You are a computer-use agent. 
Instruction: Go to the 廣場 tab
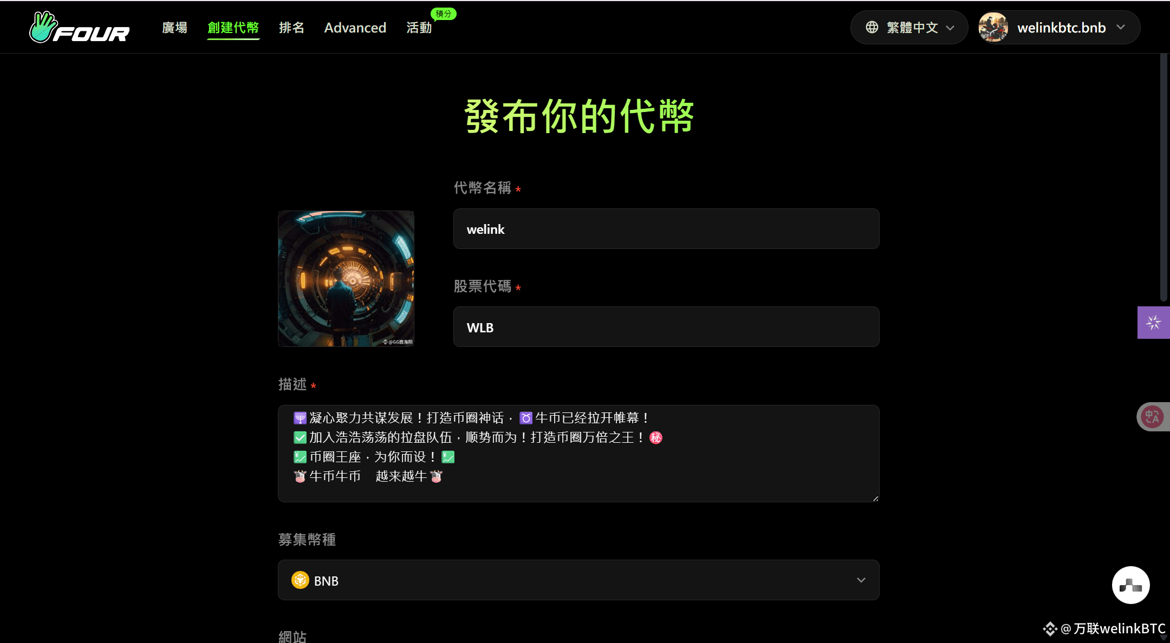click(x=174, y=28)
